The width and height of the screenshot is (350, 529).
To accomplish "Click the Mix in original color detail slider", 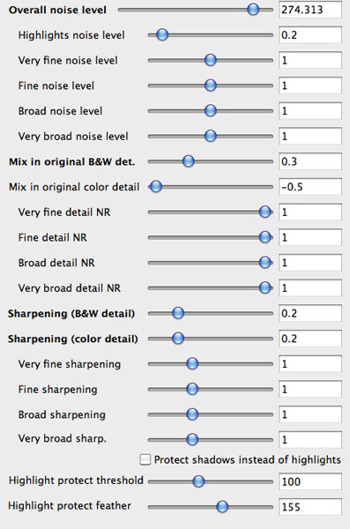I will (211, 187).
